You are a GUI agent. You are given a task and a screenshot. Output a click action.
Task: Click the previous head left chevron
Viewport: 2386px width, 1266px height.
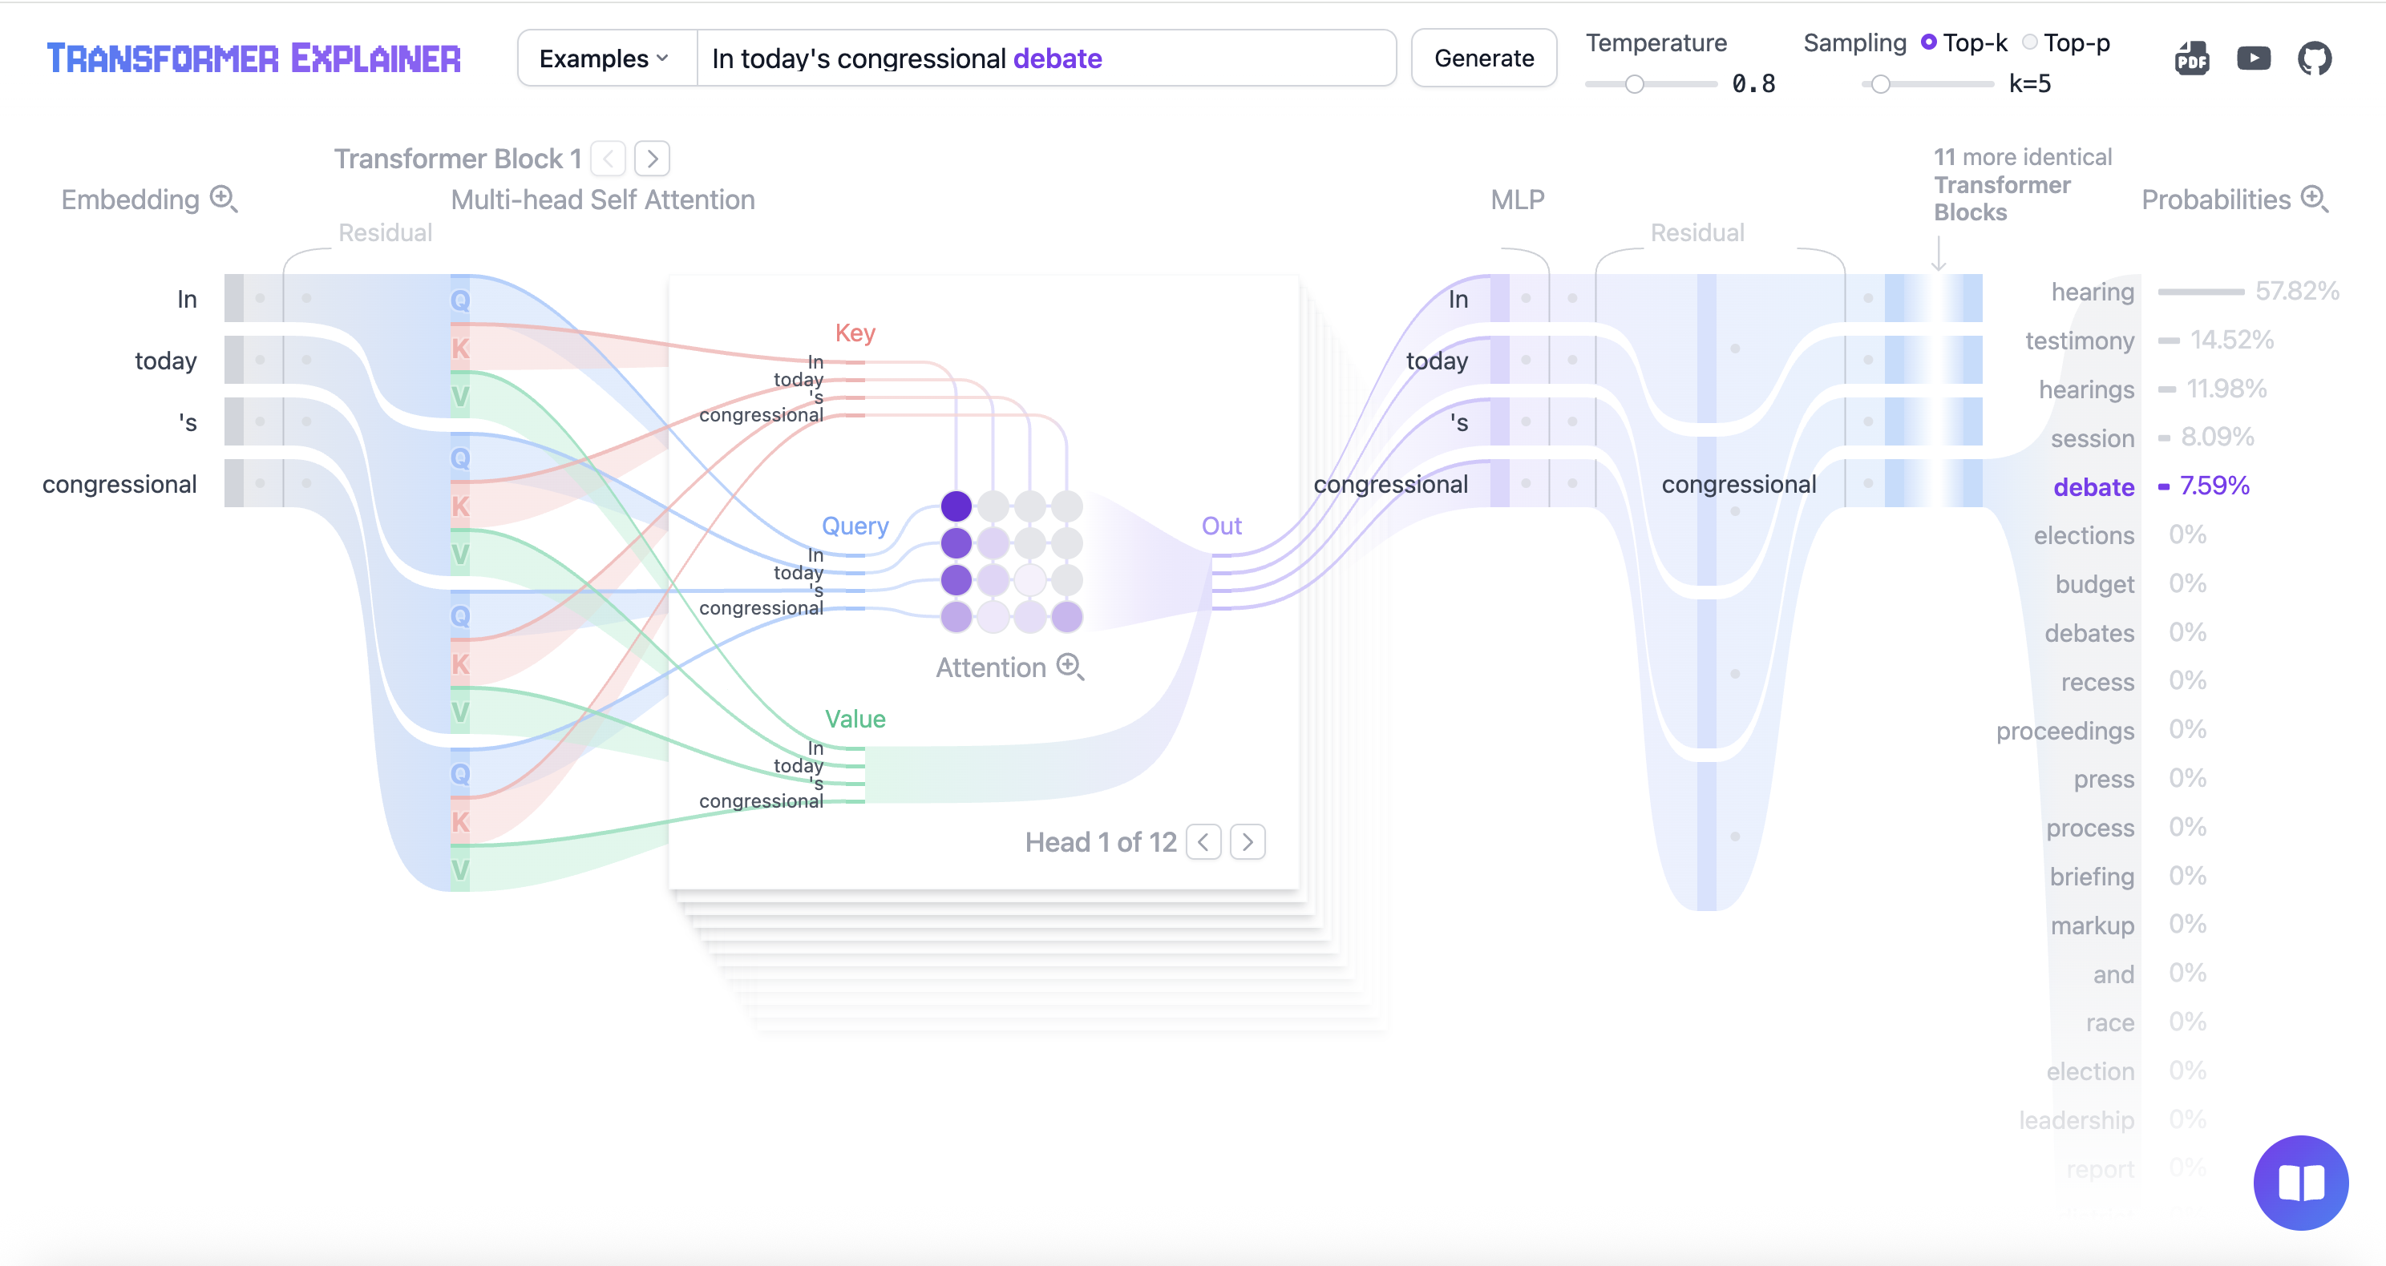(1203, 841)
